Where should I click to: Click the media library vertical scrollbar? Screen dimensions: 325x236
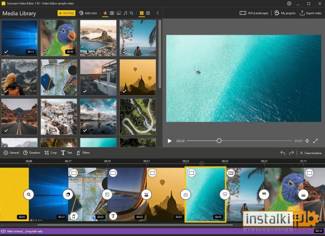tap(160, 54)
